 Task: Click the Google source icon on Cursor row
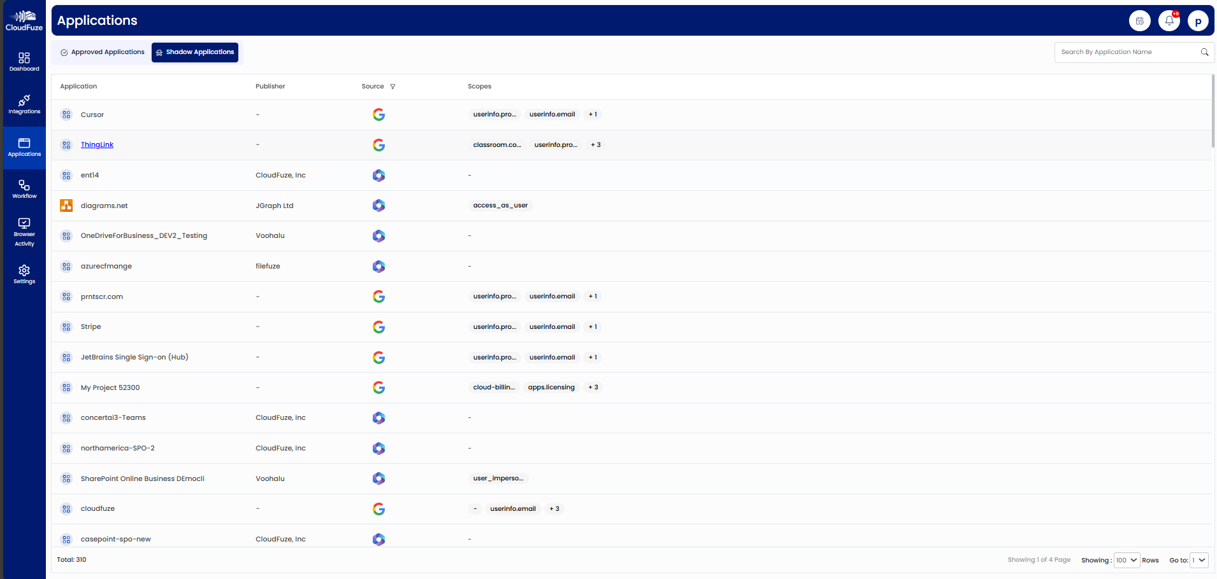pyautogui.click(x=378, y=115)
